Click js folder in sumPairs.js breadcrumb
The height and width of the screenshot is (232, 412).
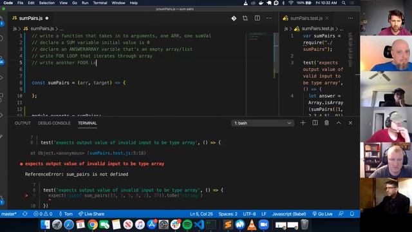(15, 28)
